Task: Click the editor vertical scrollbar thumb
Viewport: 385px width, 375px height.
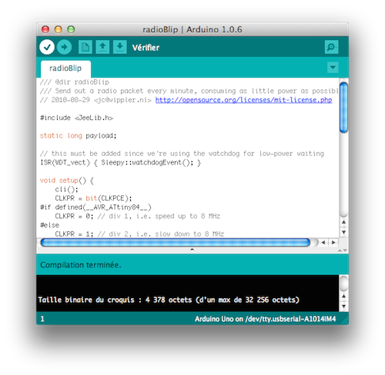Action: point(343,108)
